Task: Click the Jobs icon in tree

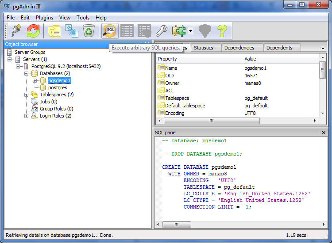Action: point(35,102)
